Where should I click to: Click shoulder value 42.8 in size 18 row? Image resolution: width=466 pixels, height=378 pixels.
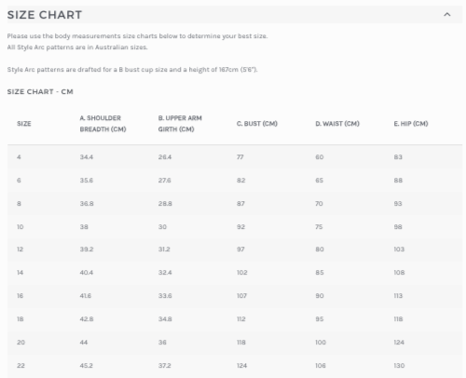87,319
